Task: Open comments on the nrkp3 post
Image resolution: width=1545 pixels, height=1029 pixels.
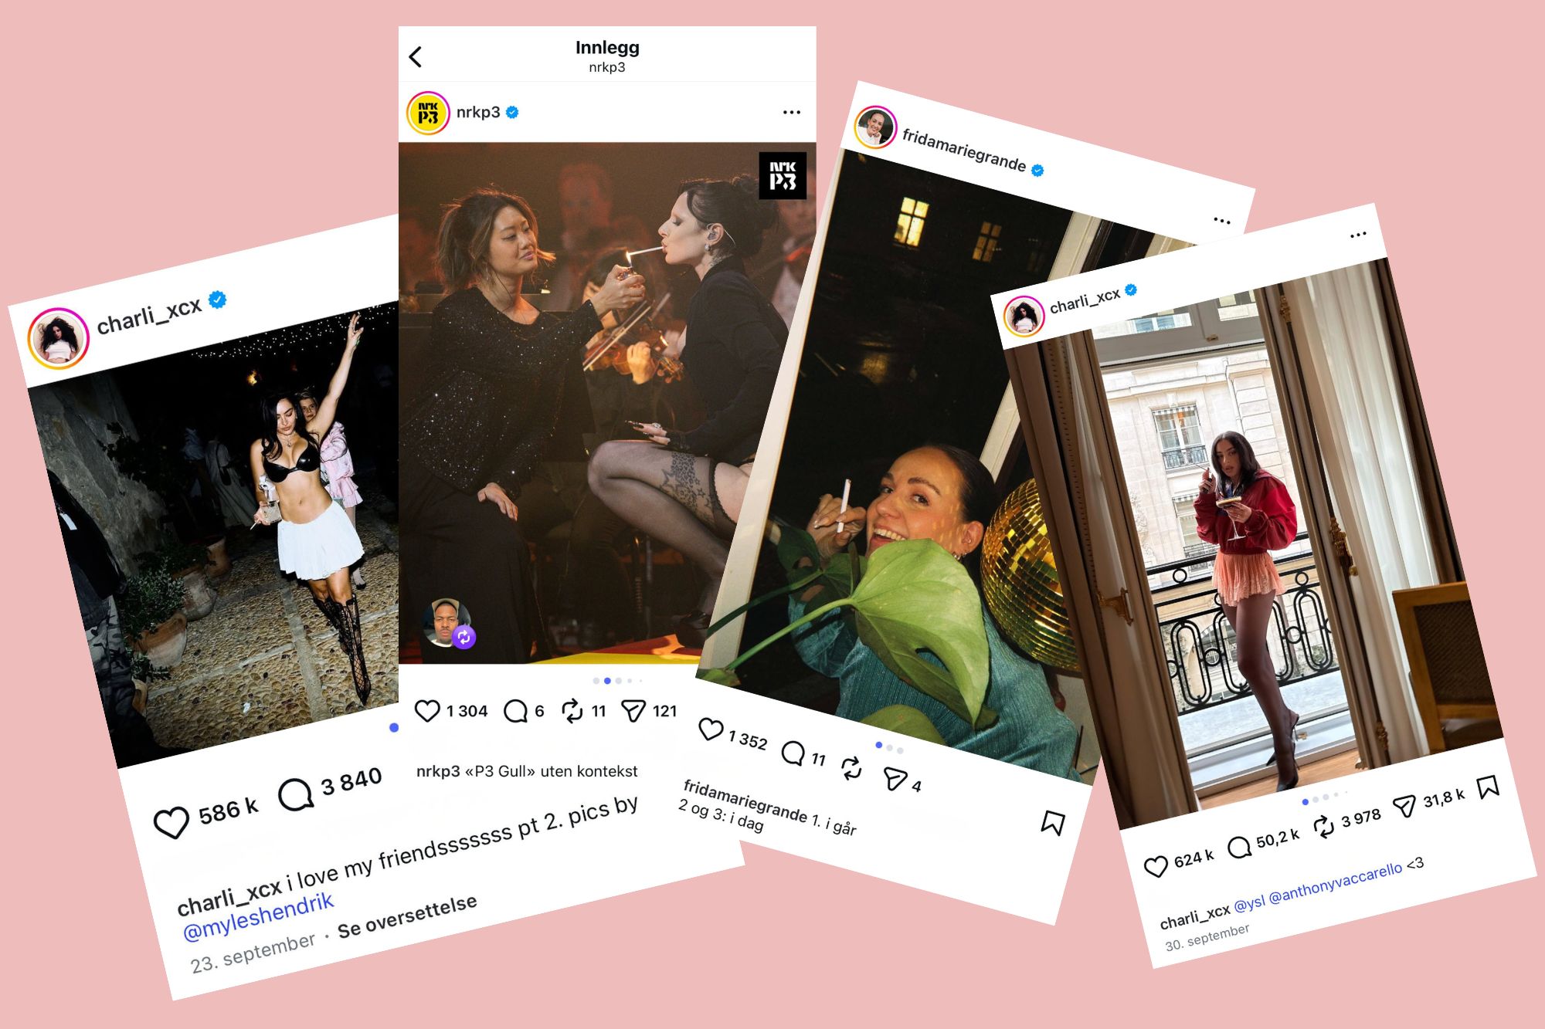Action: click(515, 711)
